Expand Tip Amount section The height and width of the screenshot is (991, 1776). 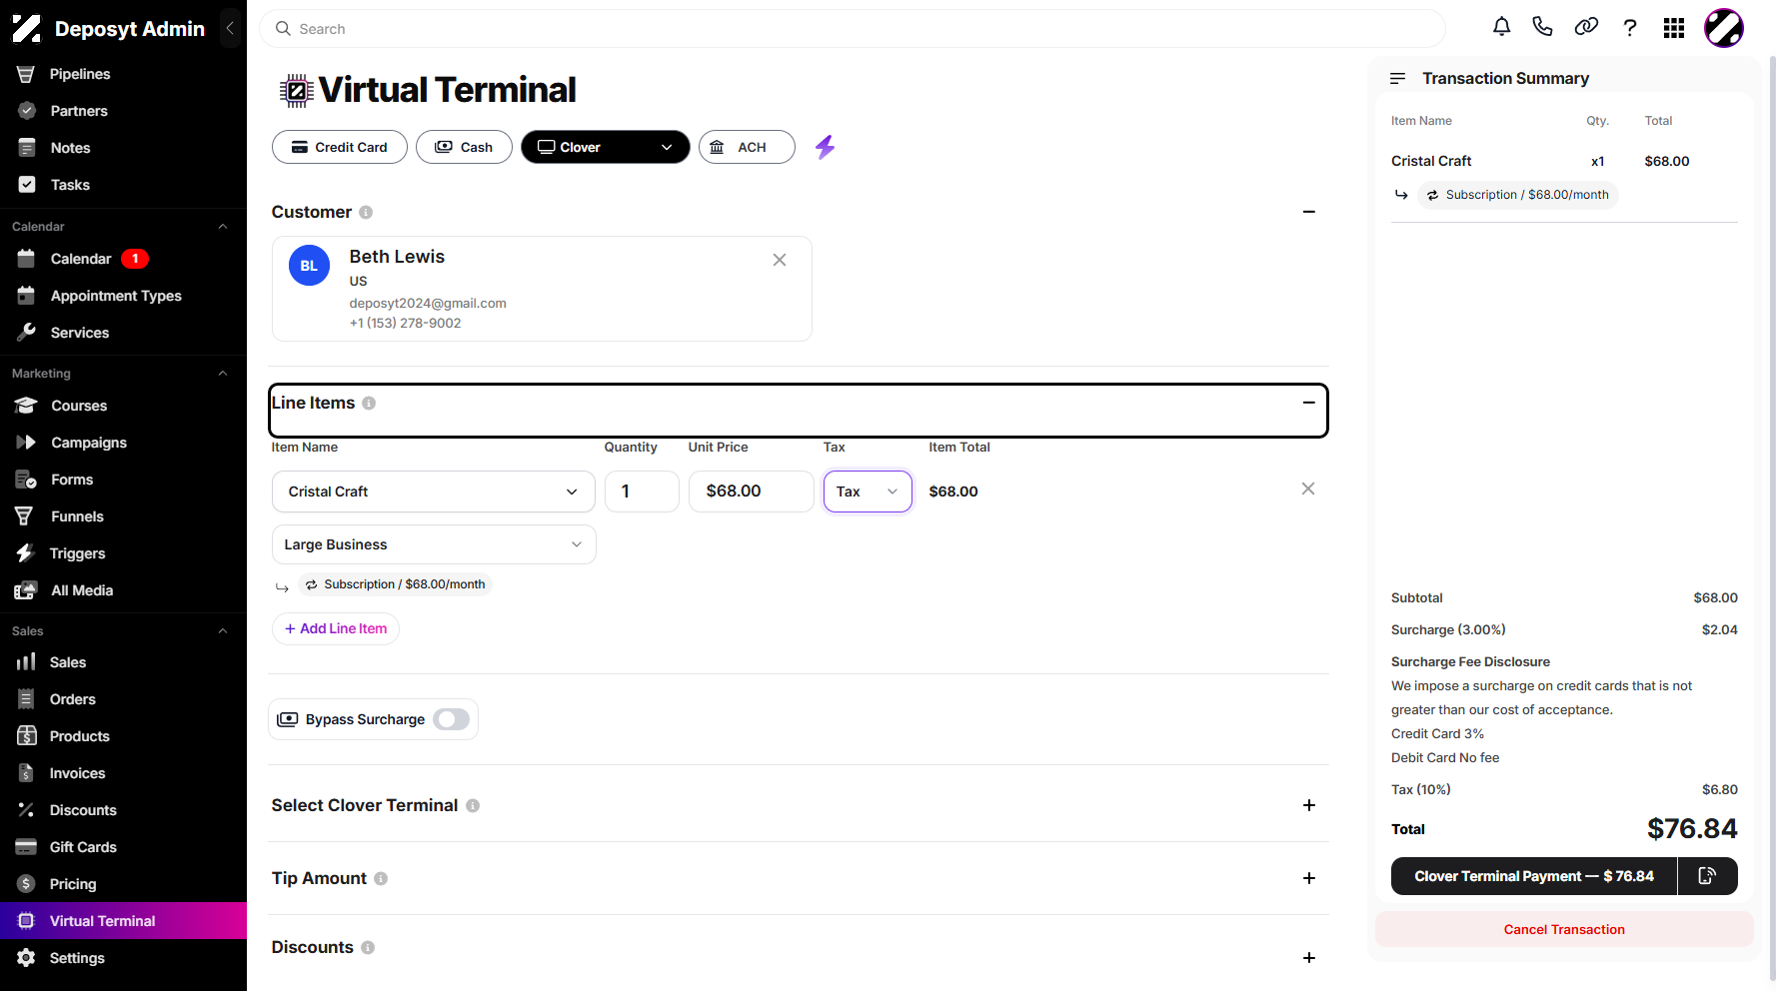pyautogui.click(x=1309, y=878)
